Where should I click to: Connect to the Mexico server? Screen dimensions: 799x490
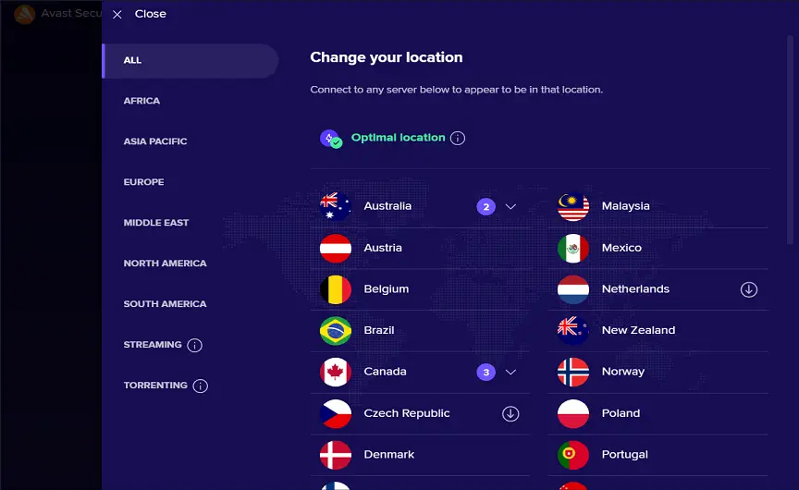[658, 248]
